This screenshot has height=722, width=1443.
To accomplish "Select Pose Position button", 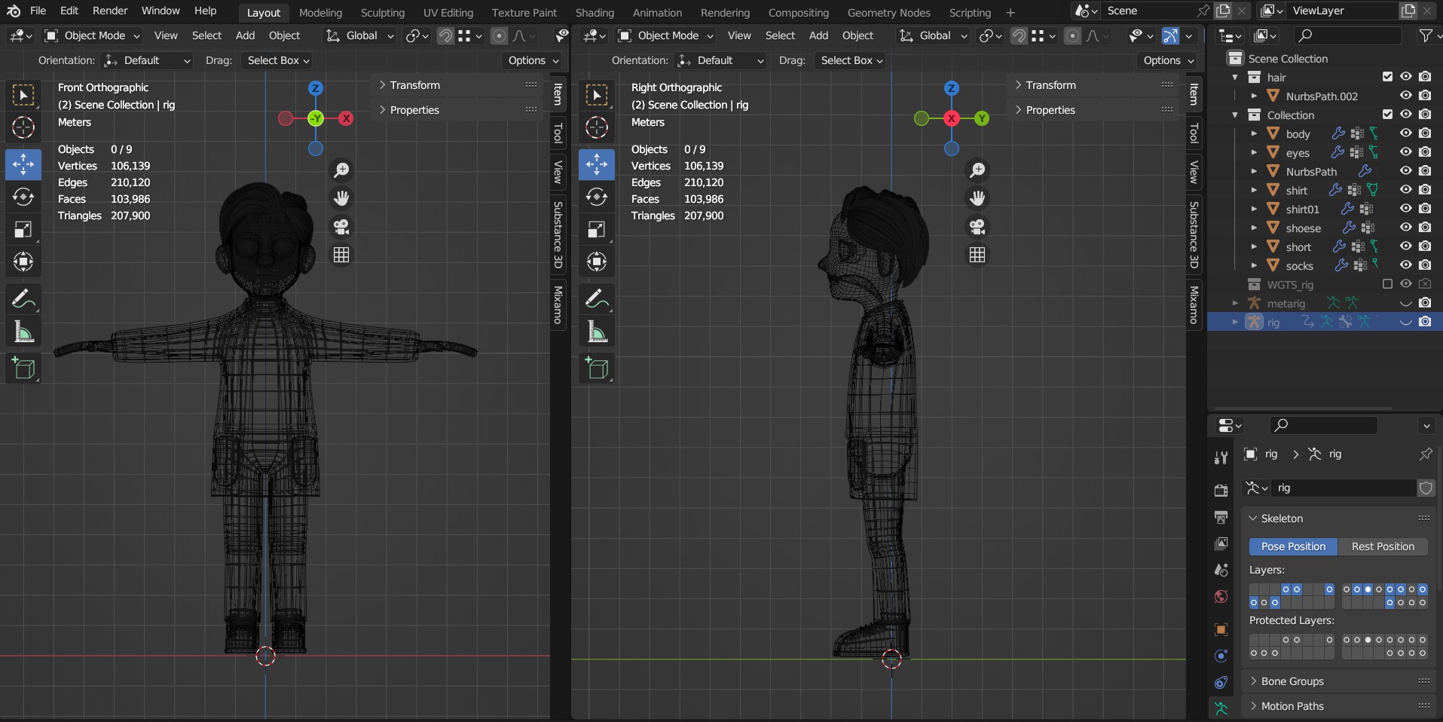I will click(1293, 546).
